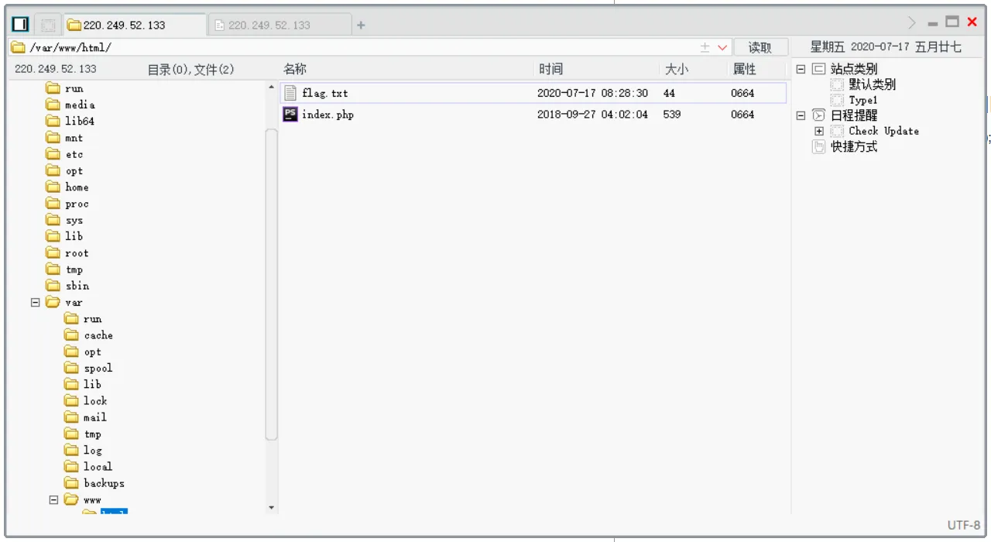Sort files by 时间 column header

point(551,69)
